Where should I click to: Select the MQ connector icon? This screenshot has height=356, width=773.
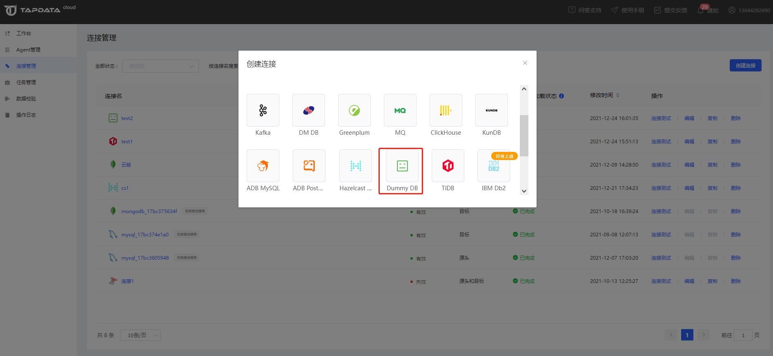tap(400, 110)
